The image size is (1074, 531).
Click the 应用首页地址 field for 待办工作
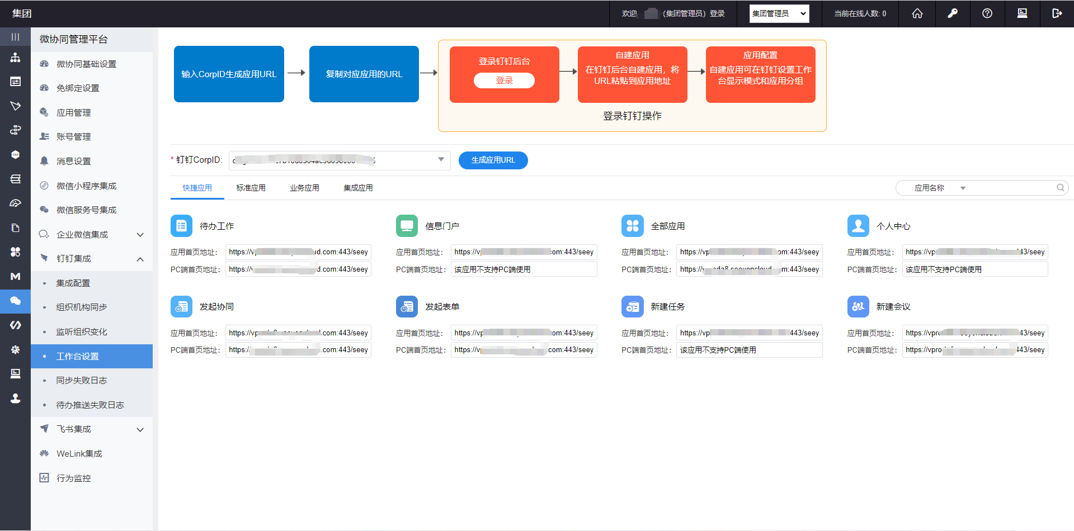[x=298, y=252]
